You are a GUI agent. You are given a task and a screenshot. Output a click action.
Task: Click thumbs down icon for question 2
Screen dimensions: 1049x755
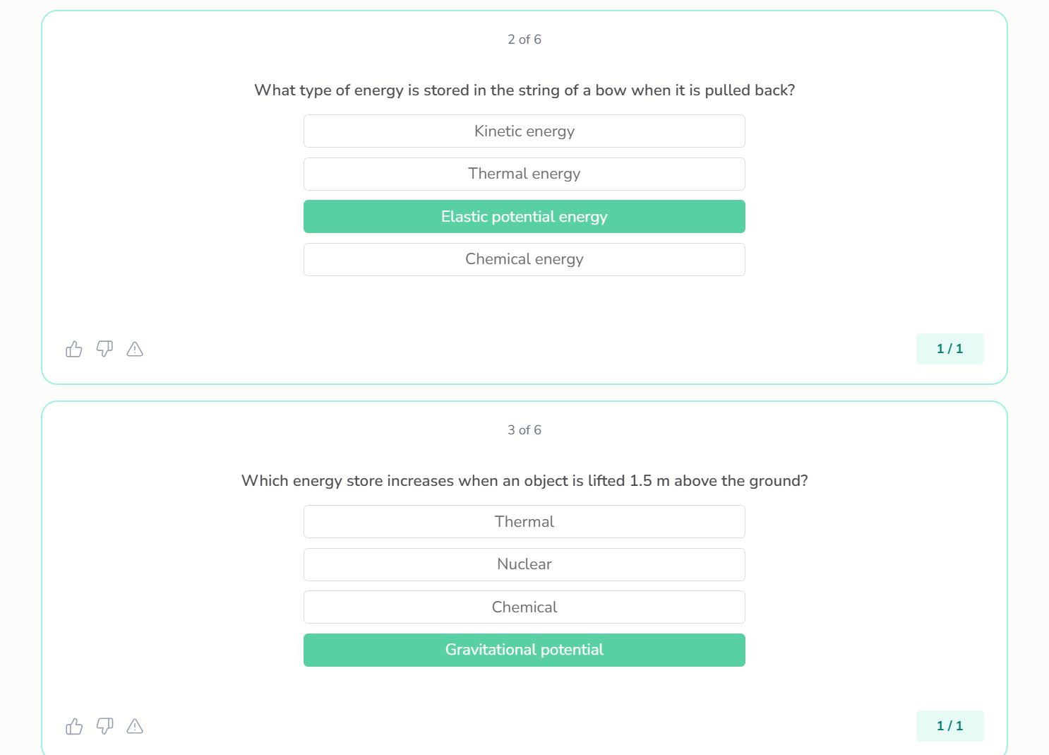click(x=104, y=349)
